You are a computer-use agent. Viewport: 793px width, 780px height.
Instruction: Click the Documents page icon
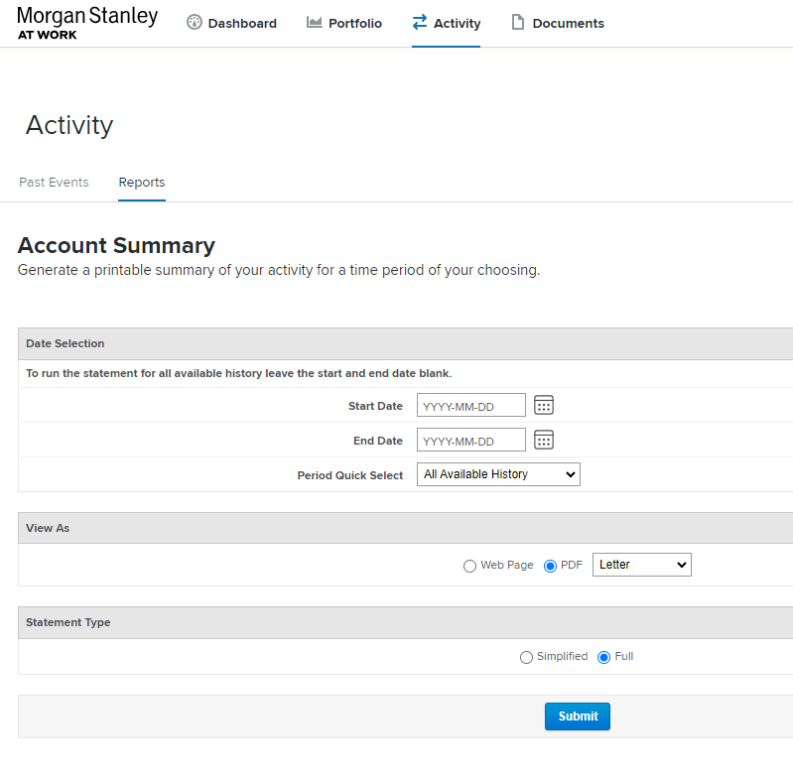point(517,23)
